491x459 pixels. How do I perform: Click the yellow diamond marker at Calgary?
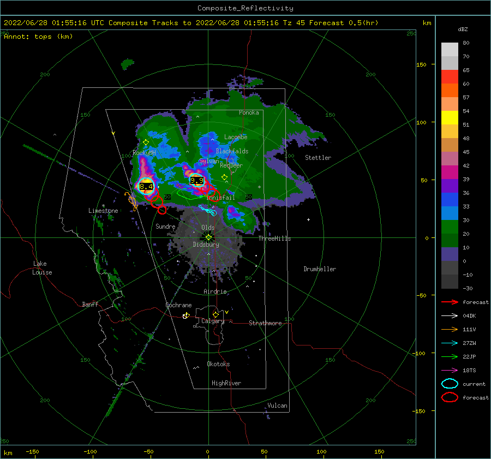(215, 314)
